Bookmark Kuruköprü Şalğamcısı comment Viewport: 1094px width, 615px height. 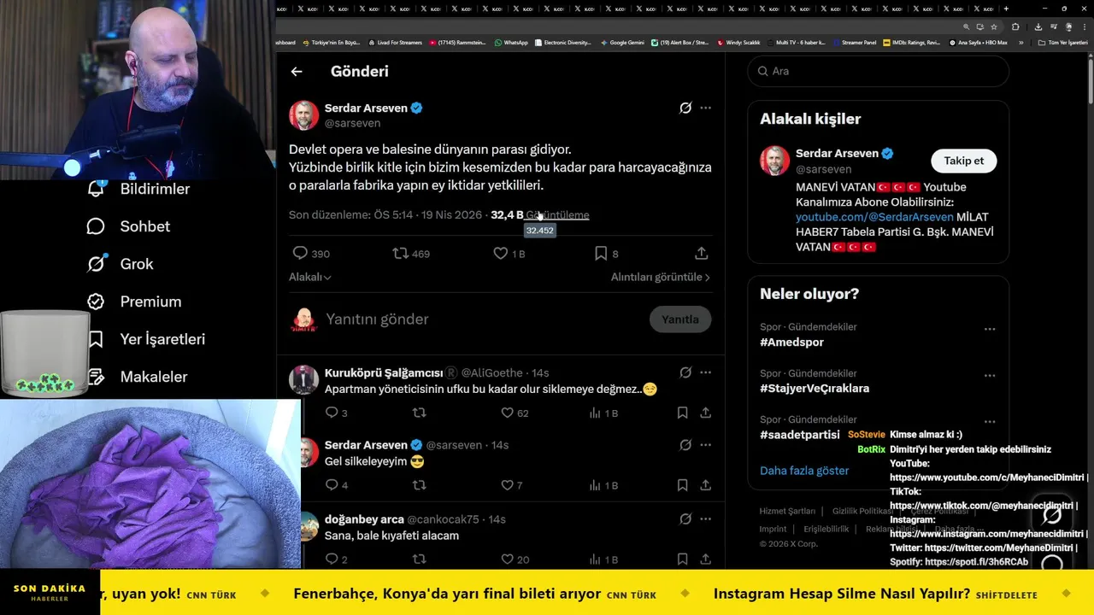click(682, 413)
